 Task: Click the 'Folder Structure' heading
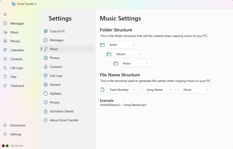point(116,30)
